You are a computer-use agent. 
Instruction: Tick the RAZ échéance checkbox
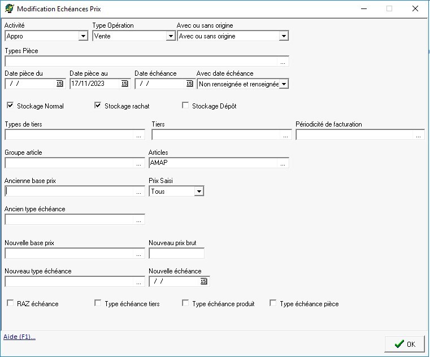coord(10,303)
